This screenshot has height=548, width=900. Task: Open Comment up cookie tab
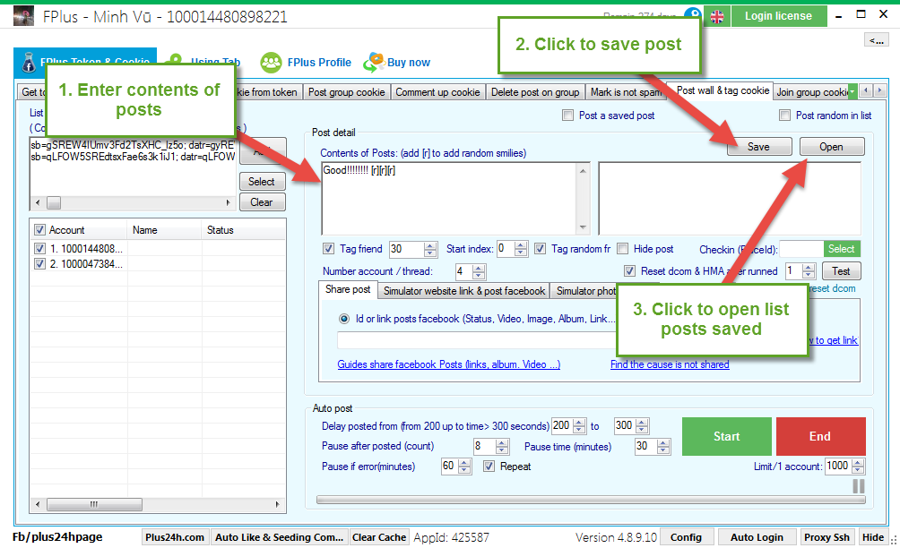tap(437, 91)
